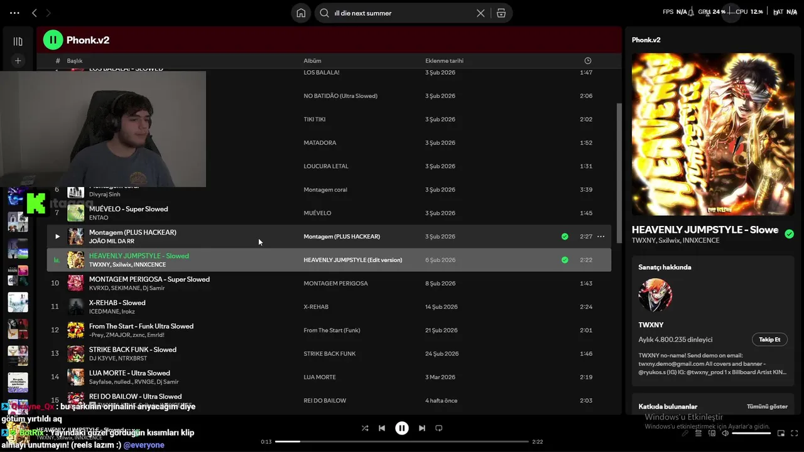
Task: Enter full screen player icon
Action: [795, 433]
